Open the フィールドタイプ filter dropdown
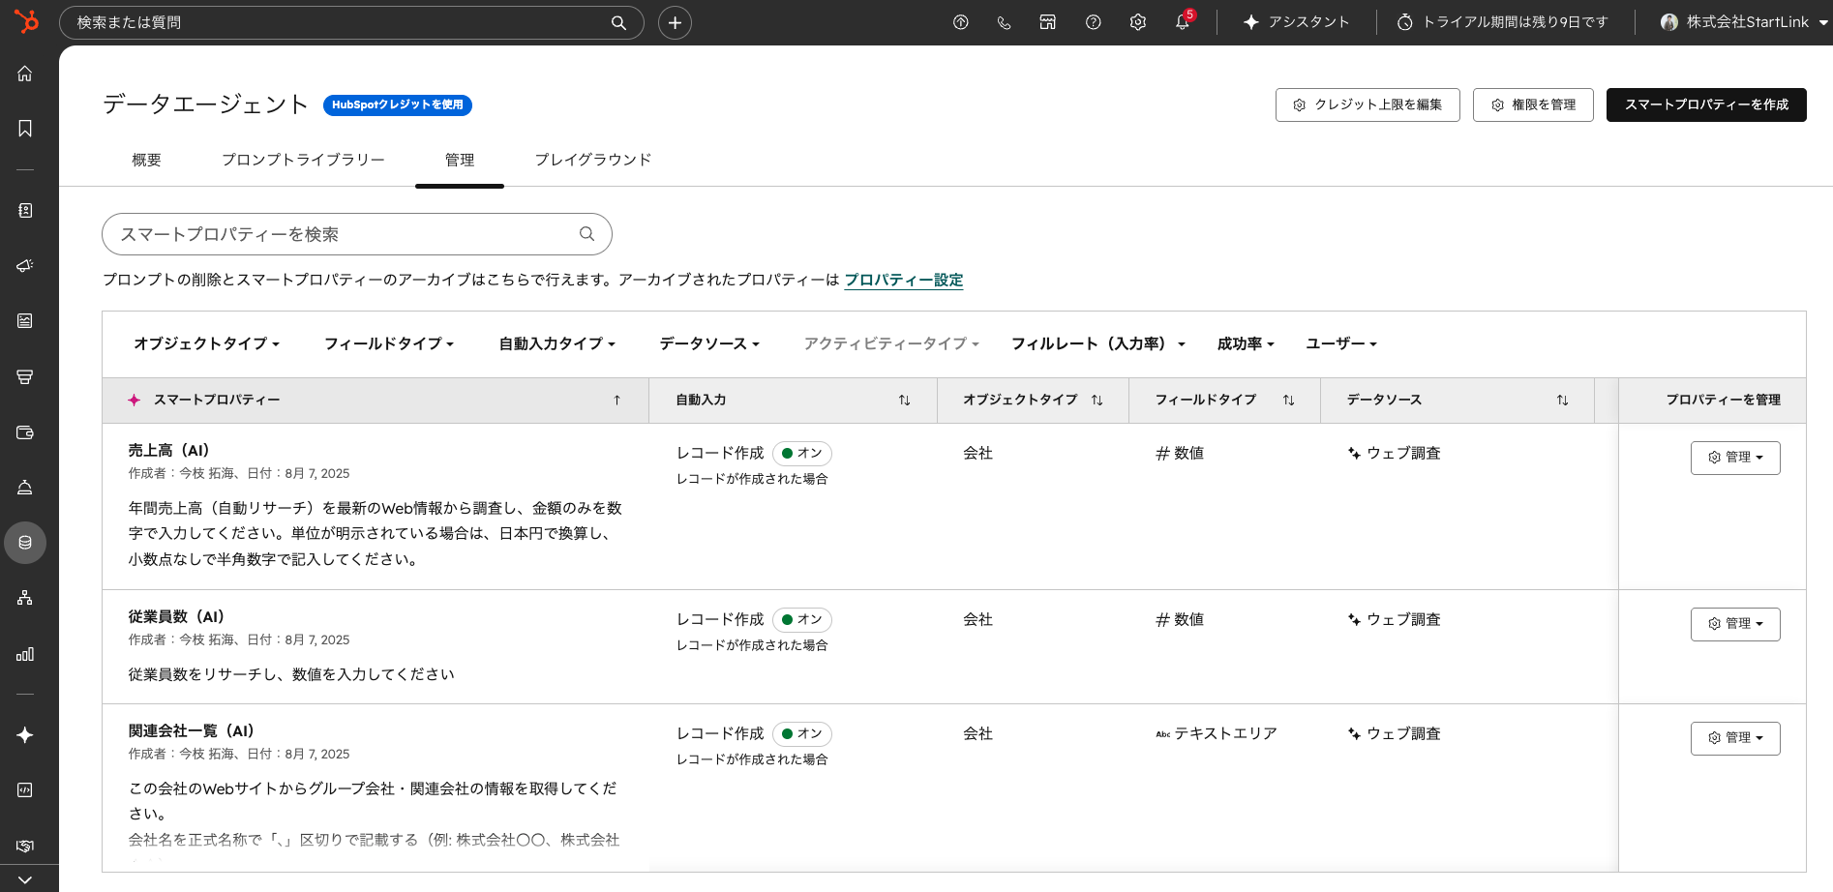This screenshot has width=1833, height=892. 388,343
